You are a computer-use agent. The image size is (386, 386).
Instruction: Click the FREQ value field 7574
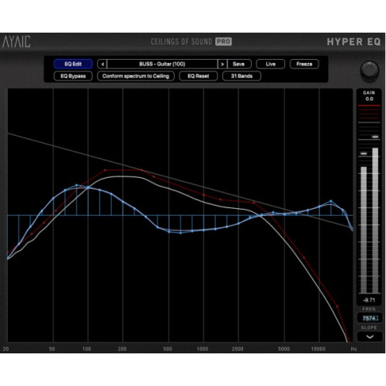(x=370, y=318)
